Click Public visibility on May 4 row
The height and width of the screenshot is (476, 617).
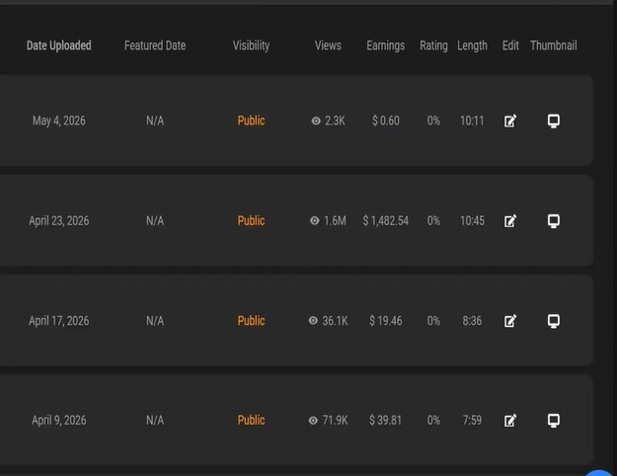tap(251, 120)
